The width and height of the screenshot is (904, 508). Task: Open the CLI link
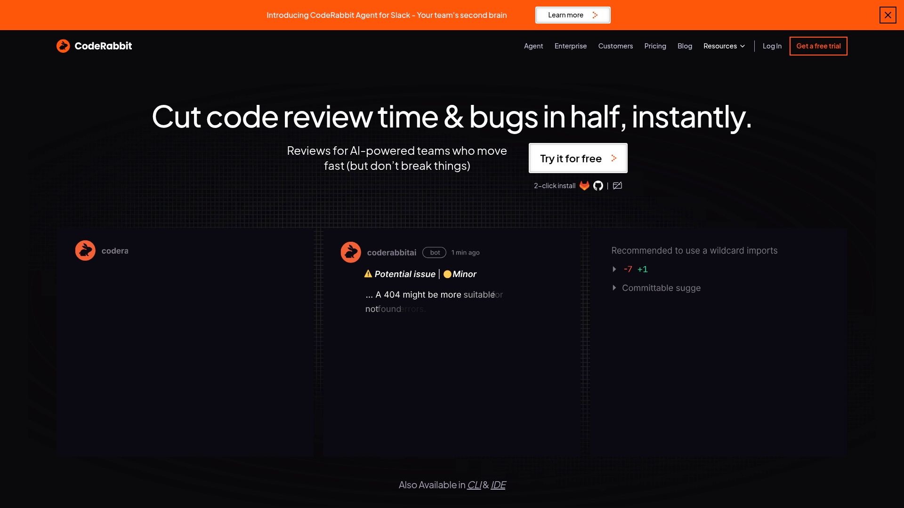click(474, 485)
